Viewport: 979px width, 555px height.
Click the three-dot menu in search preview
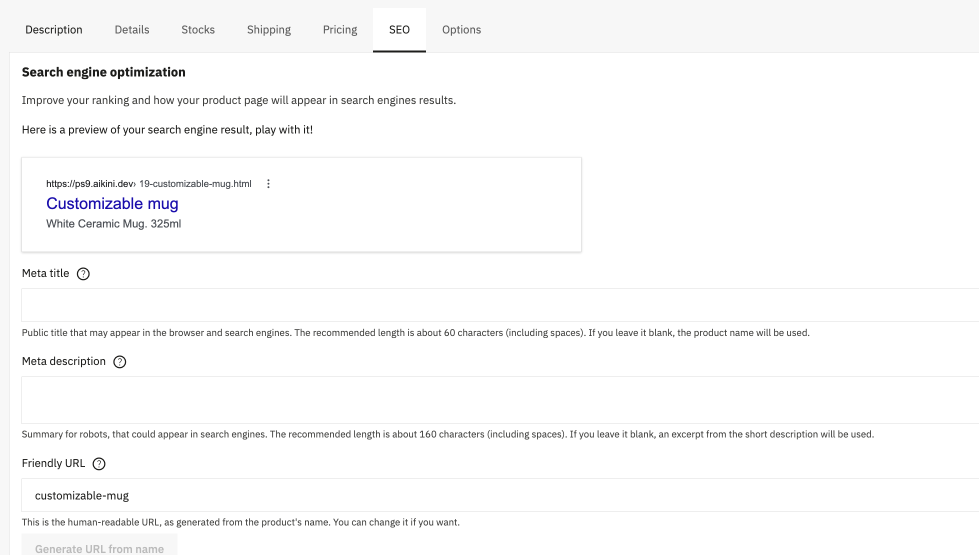click(268, 183)
